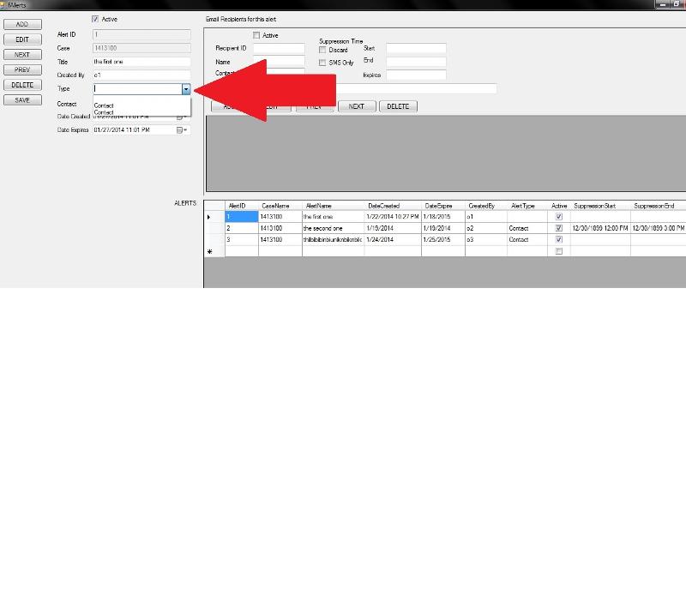Click the Recipient ID input field
The image size is (686, 601).
tap(279, 49)
